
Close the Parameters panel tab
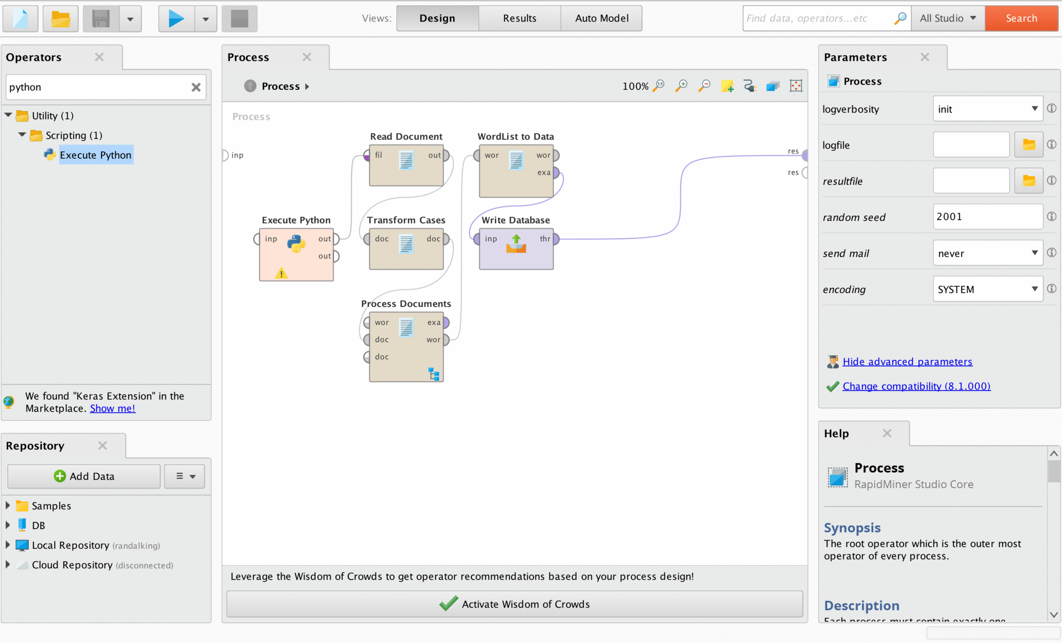pyautogui.click(x=924, y=57)
